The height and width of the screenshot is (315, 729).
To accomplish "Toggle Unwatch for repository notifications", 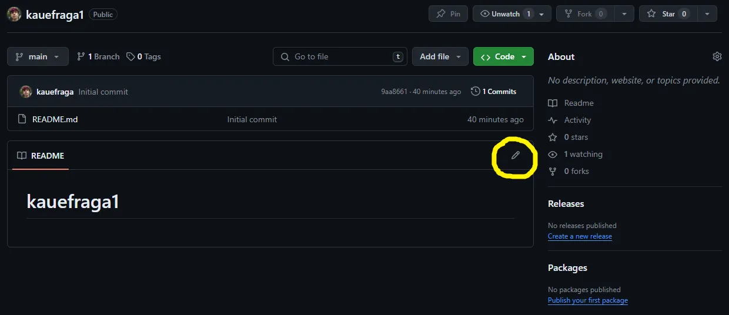I will point(506,14).
